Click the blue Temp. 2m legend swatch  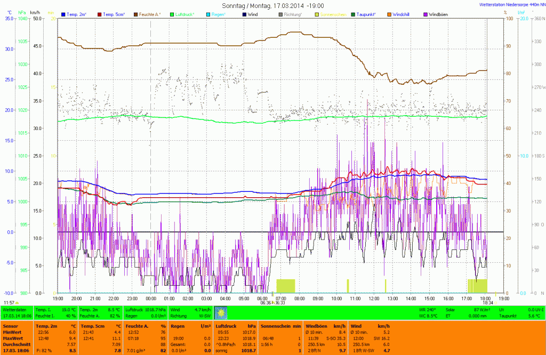click(64, 14)
